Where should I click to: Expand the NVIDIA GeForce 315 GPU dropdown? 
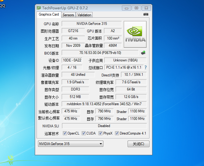pyautogui.click(x=101, y=144)
